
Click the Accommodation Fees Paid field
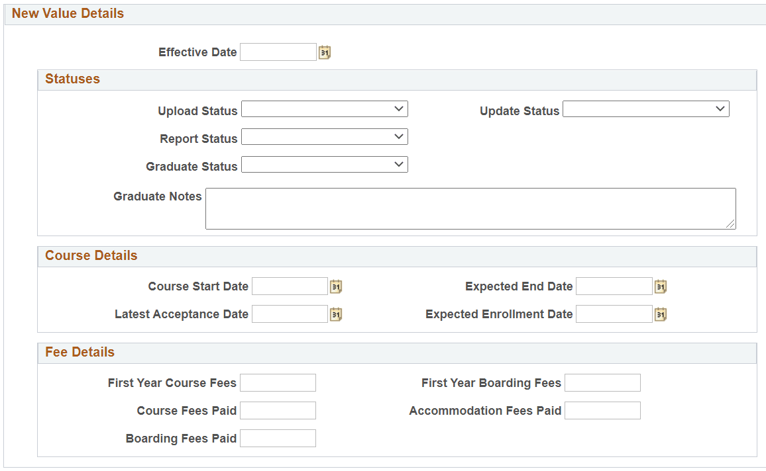(x=602, y=410)
